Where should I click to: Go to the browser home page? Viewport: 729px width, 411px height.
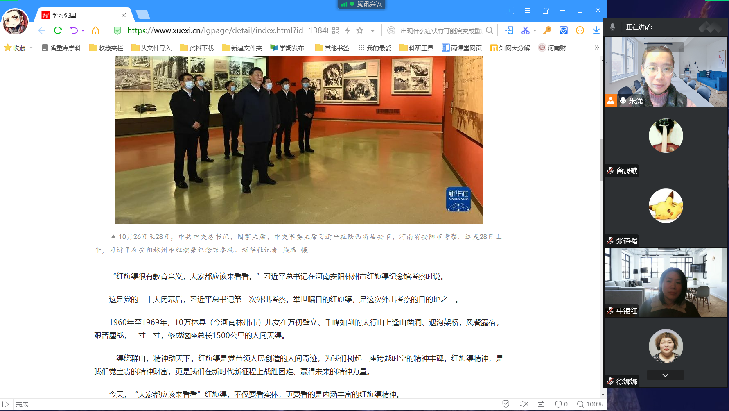pos(95,30)
